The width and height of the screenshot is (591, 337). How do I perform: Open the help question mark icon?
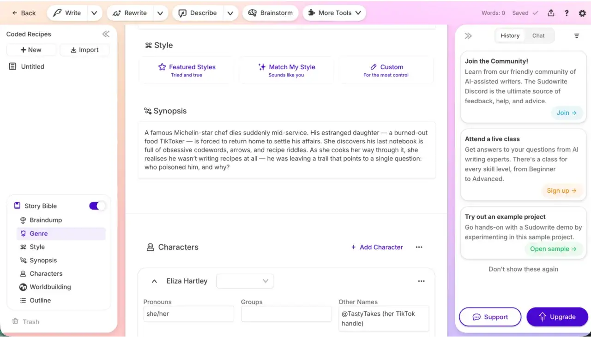[x=567, y=13]
